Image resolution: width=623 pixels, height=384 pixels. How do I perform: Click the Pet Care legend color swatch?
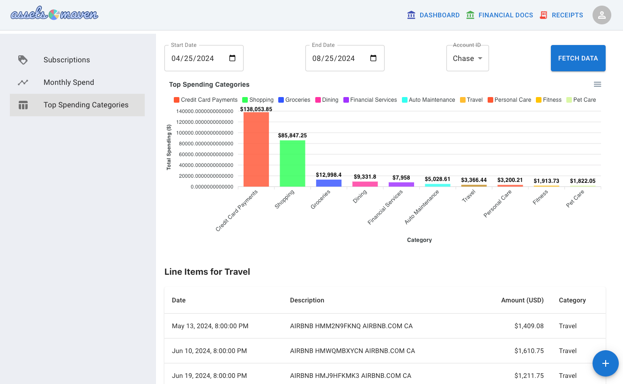pos(569,100)
